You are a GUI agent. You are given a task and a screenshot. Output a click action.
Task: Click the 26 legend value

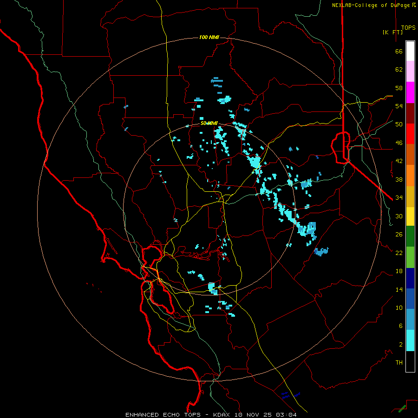click(x=399, y=235)
